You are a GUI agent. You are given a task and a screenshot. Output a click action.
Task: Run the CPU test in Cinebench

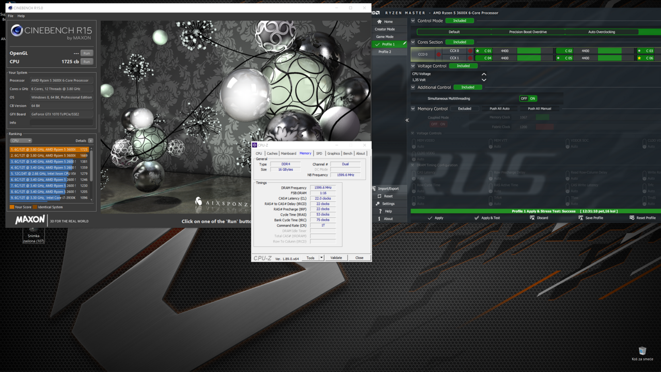[x=87, y=61]
